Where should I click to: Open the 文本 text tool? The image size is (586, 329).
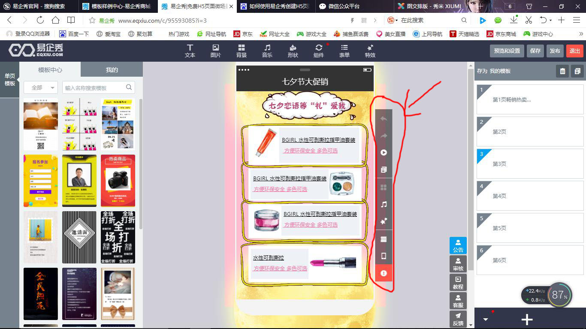[x=190, y=51]
